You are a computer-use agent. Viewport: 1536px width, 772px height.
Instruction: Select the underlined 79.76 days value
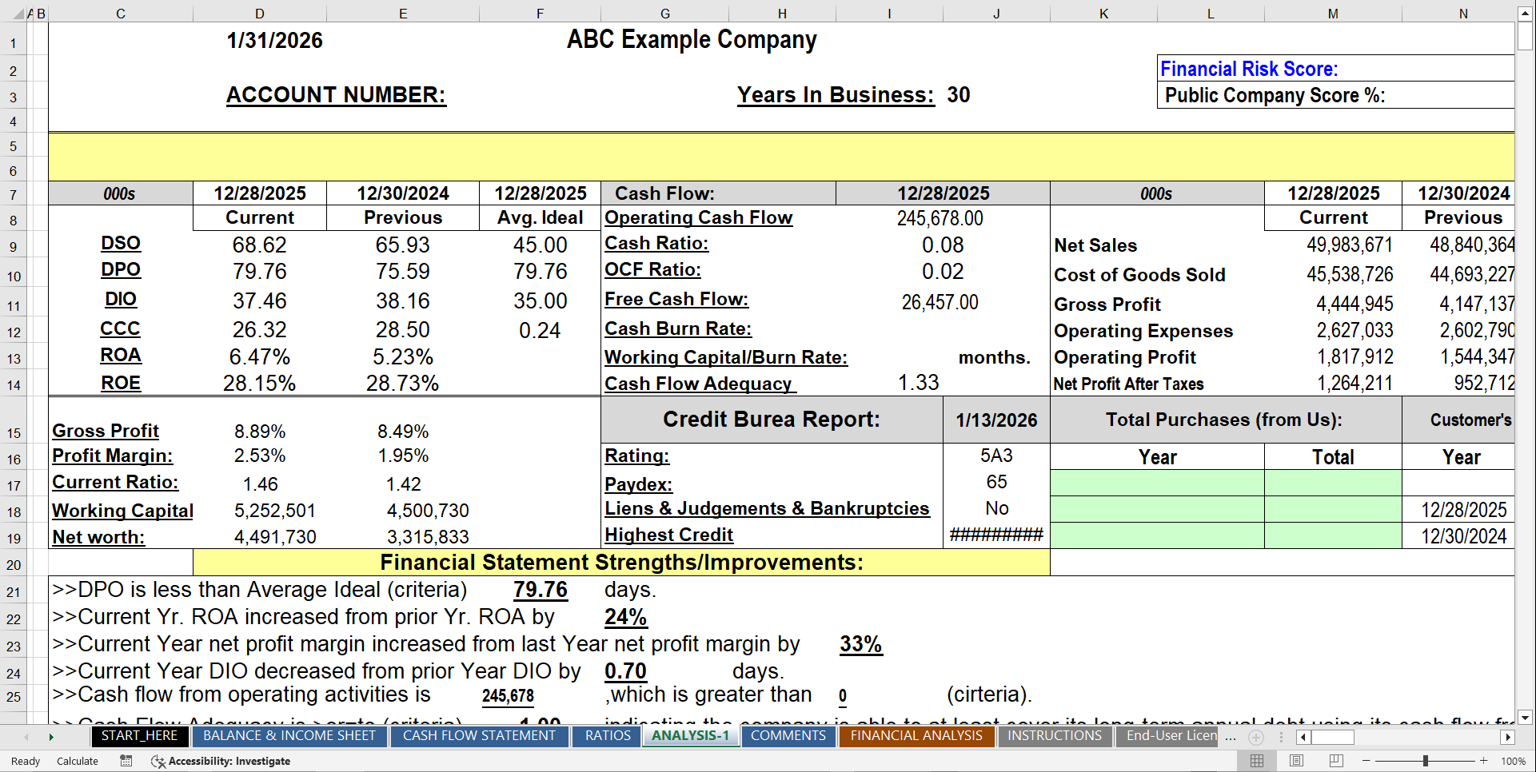541,590
